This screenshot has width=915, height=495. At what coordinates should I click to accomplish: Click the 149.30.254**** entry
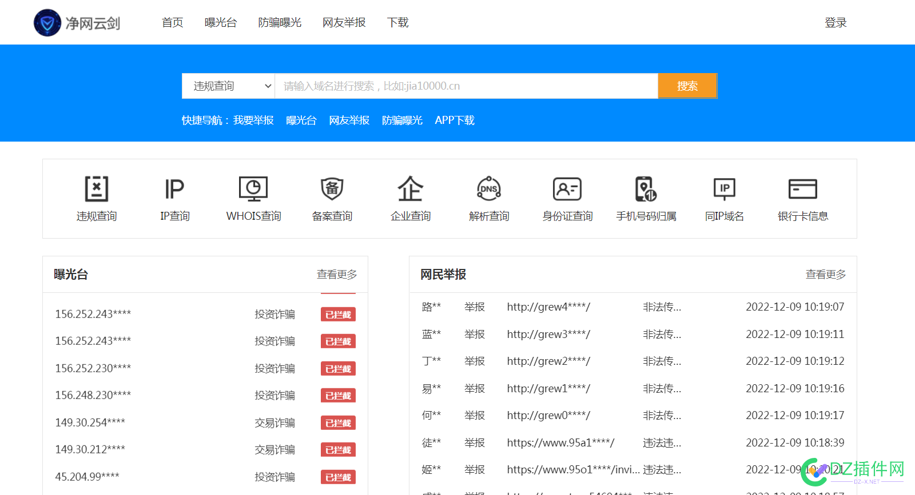pyautogui.click(x=90, y=422)
